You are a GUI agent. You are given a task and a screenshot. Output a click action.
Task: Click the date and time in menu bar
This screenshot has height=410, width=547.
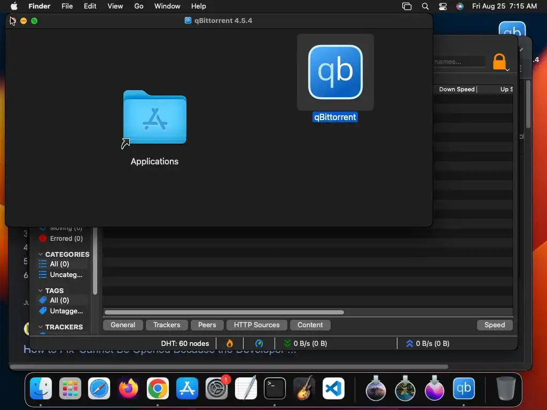pyautogui.click(x=504, y=6)
